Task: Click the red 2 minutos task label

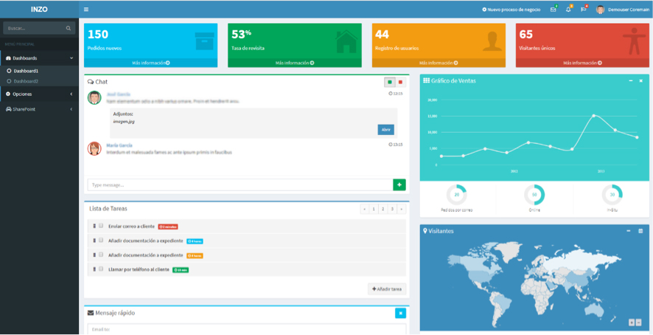Action: coord(168,227)
